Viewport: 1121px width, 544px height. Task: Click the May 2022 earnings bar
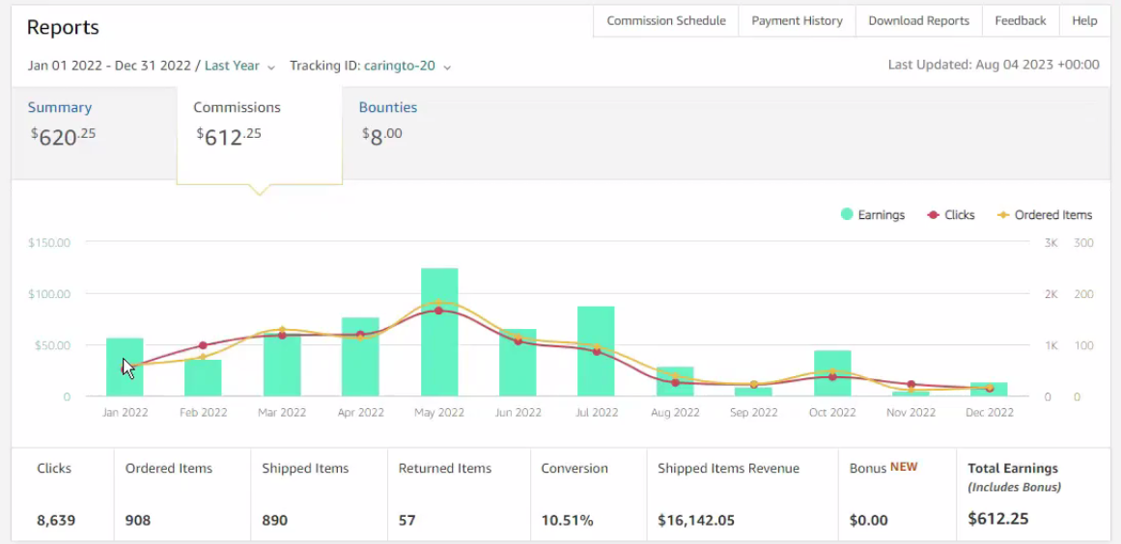pos(439,332)
